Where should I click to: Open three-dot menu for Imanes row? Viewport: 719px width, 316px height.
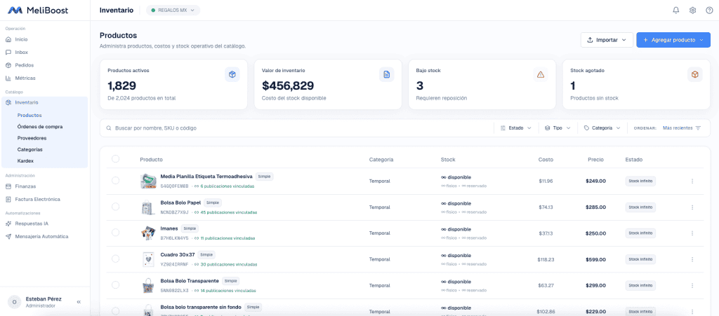click(x=692, y=233)
